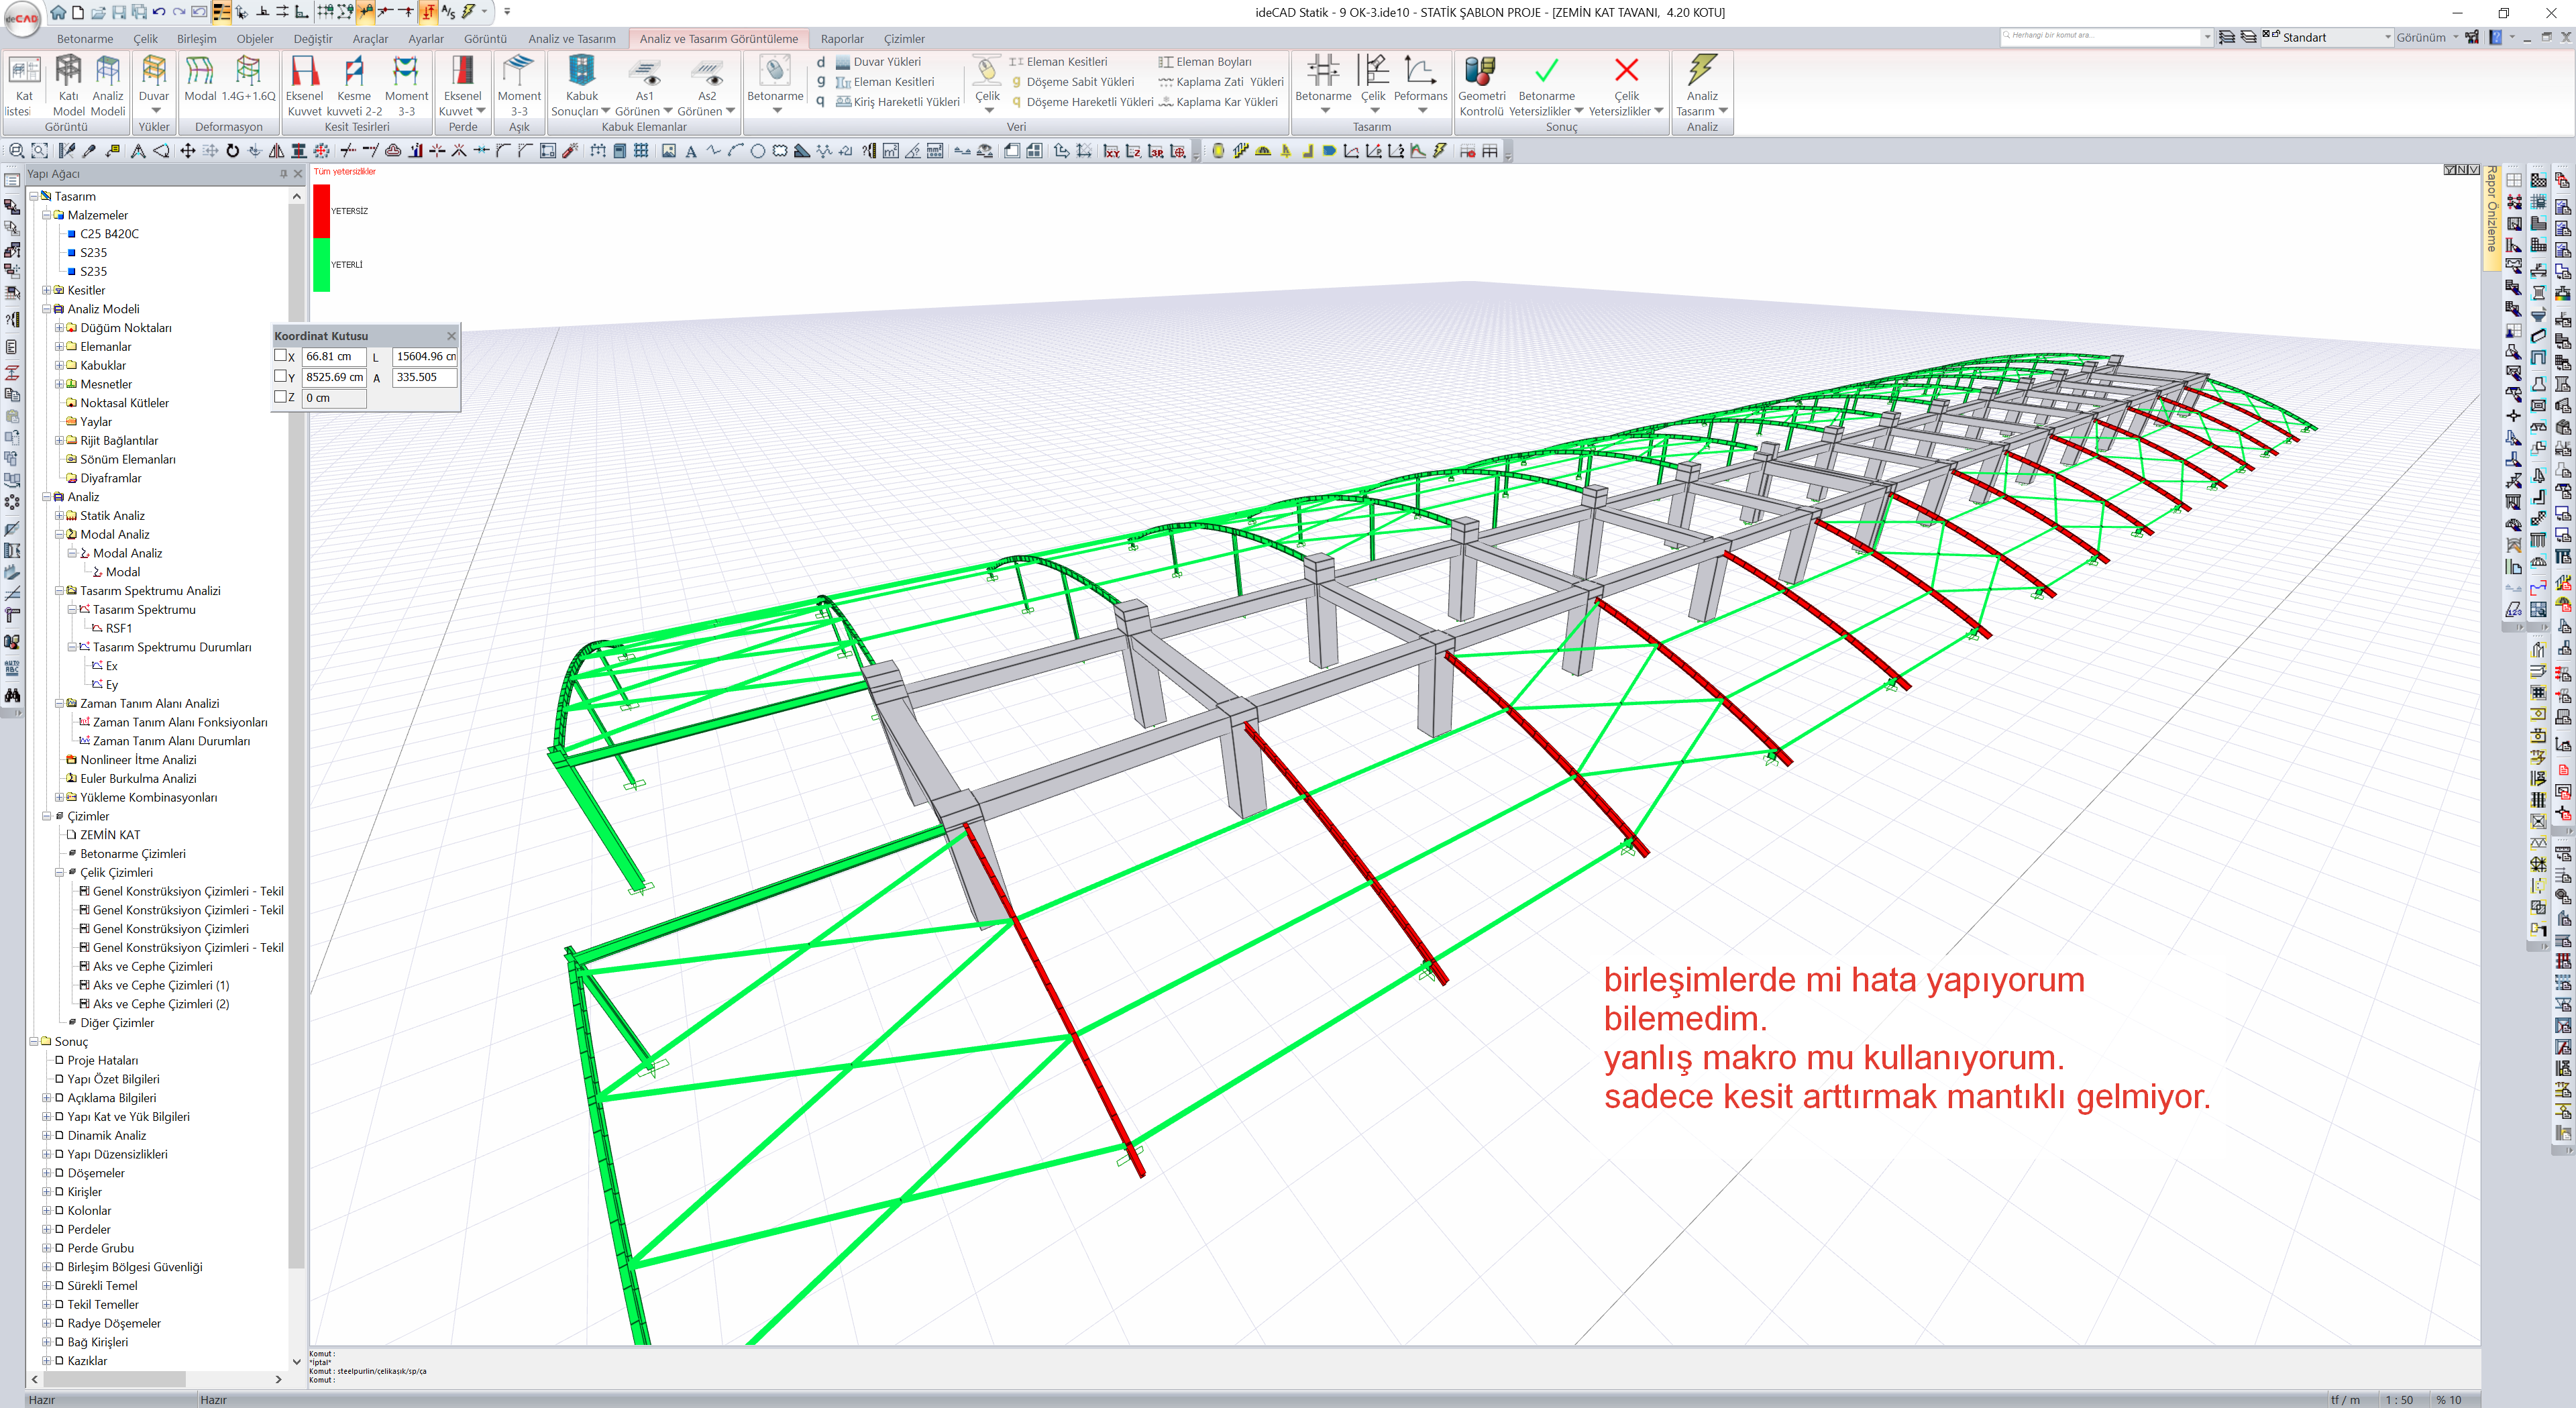Toggle Döşemeler checkbox in tree
The width and height of the screenshot is (2576, 1408).
click(59, 1173)
